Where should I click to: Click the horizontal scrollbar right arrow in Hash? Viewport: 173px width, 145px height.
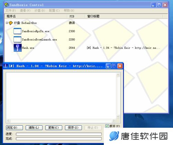(113, 121)
